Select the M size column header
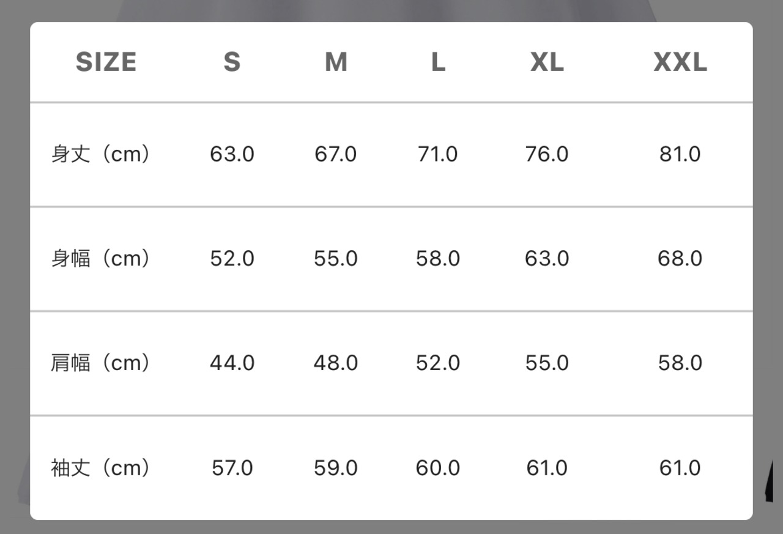Screen dimensions: 783x534 [336, 62]
